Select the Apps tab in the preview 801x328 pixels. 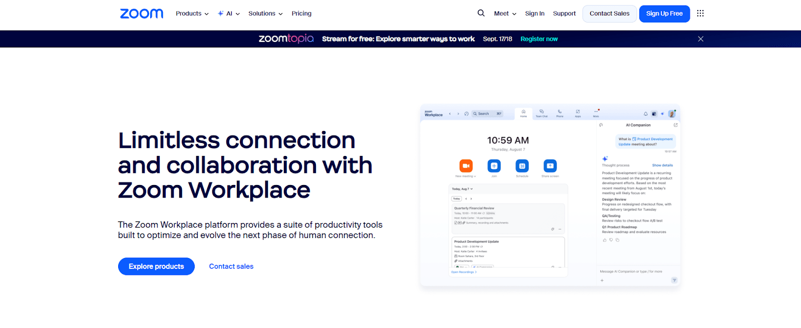tap(578, 113)
